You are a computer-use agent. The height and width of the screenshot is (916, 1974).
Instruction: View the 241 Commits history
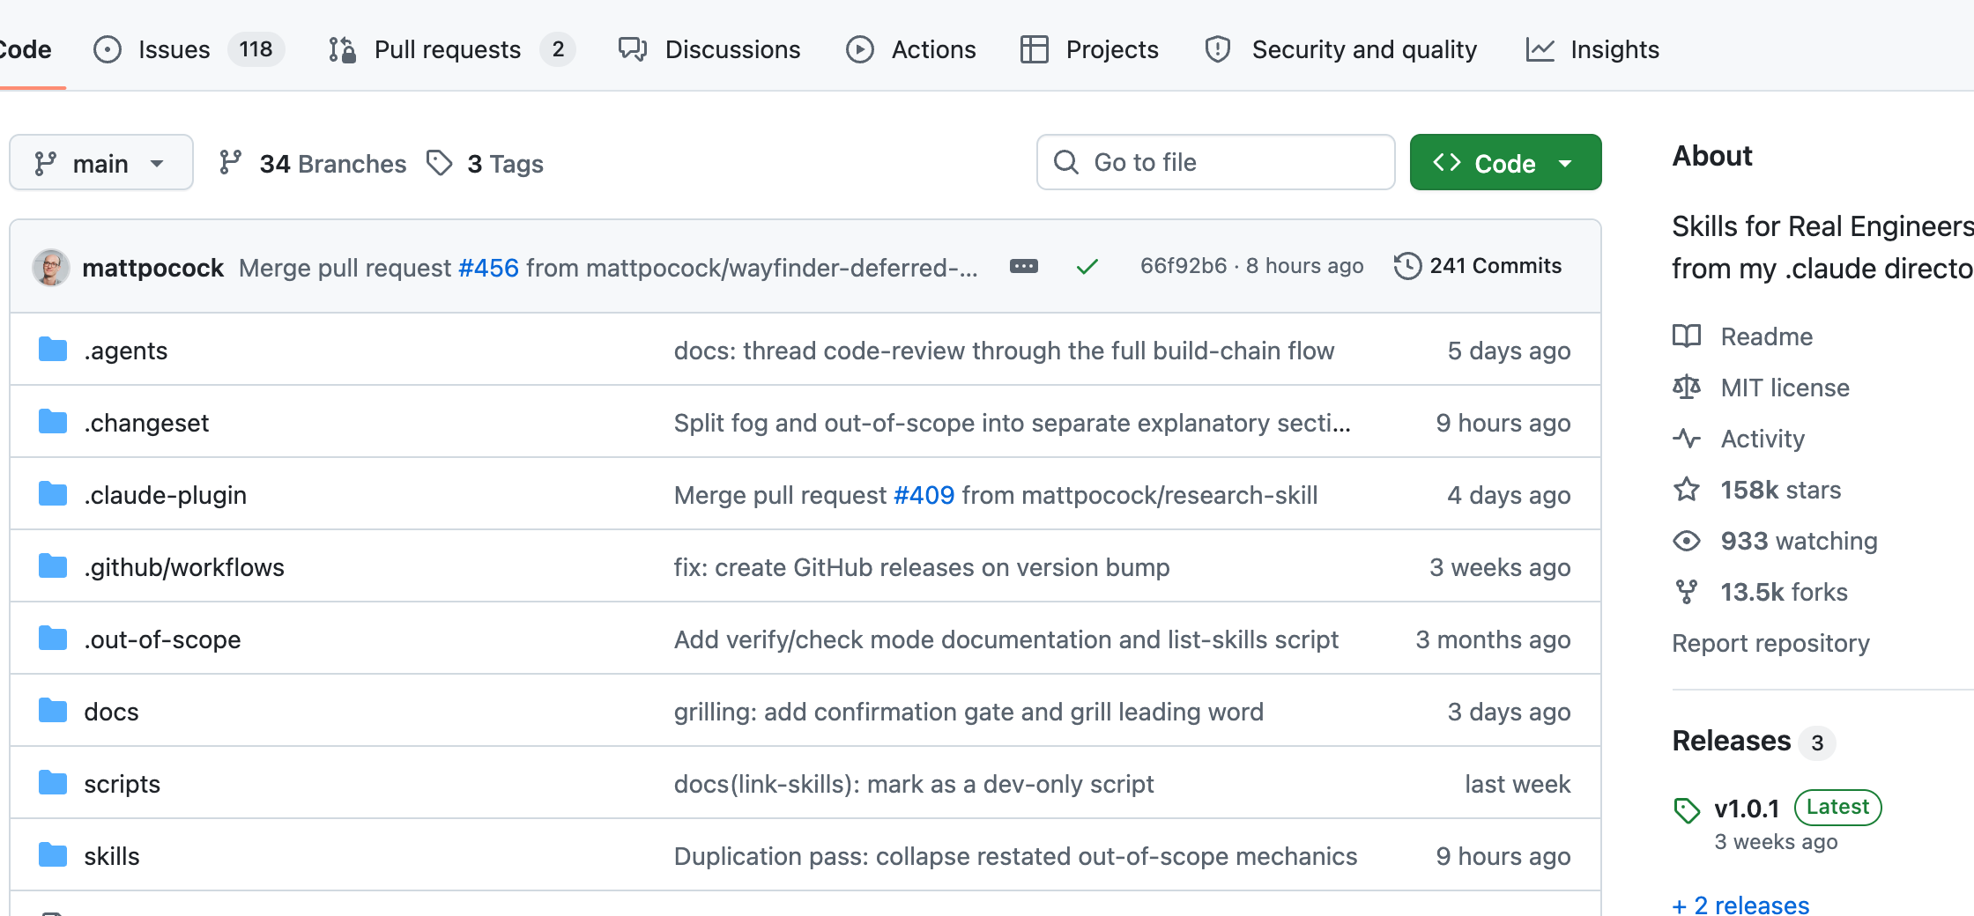coord(1478,266)
